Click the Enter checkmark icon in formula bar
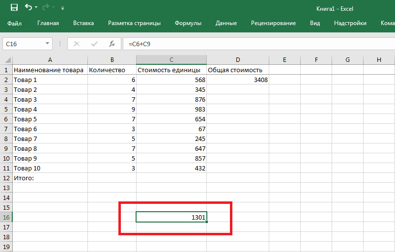This screenshot has width=395, height=252. (x=94, y=44)
